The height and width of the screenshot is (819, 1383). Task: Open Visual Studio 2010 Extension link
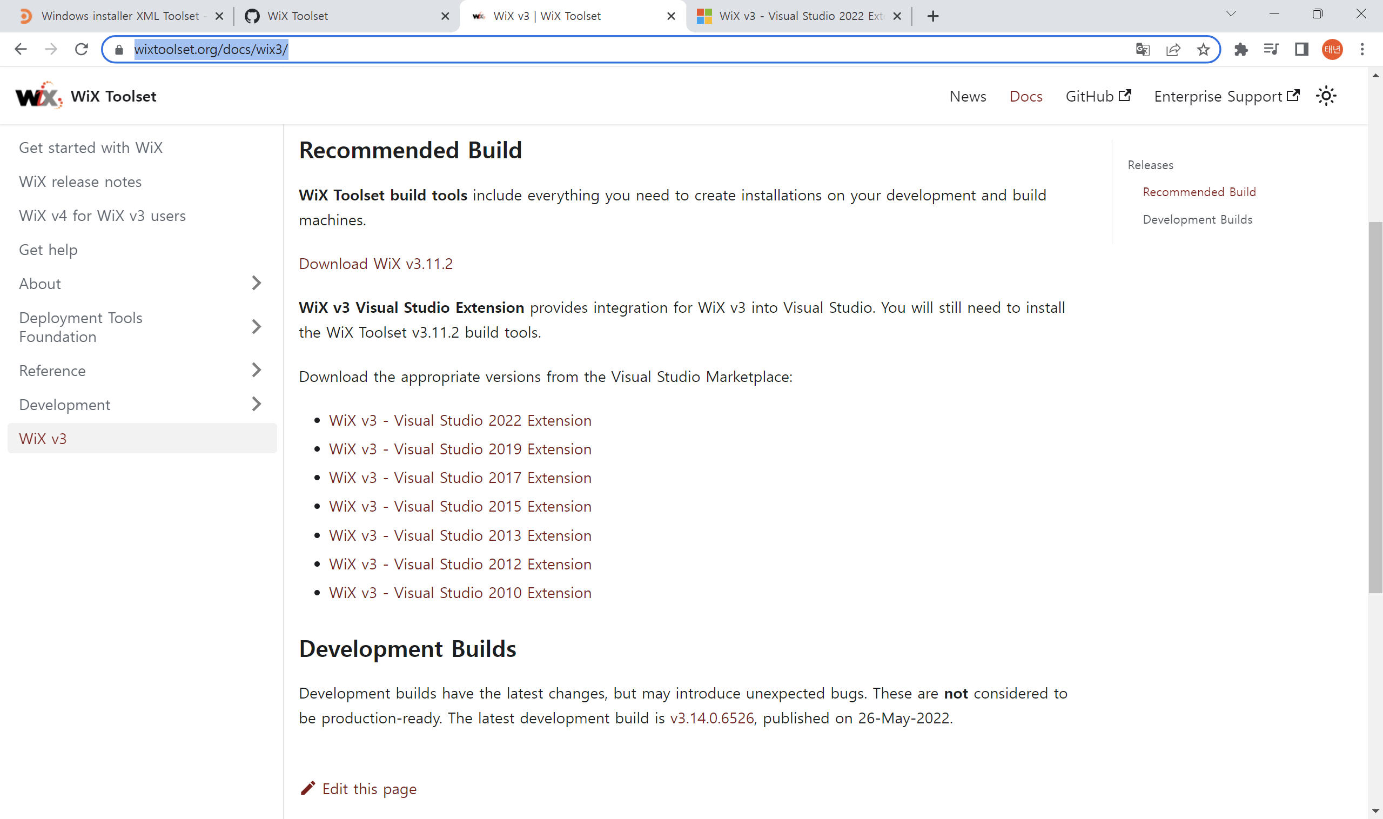(460, 593)
